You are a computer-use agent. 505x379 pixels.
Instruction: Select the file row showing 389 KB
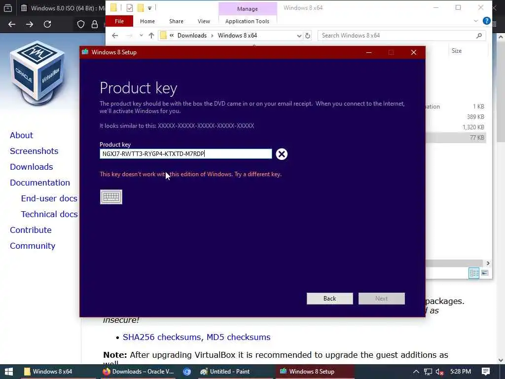(455, 116)
